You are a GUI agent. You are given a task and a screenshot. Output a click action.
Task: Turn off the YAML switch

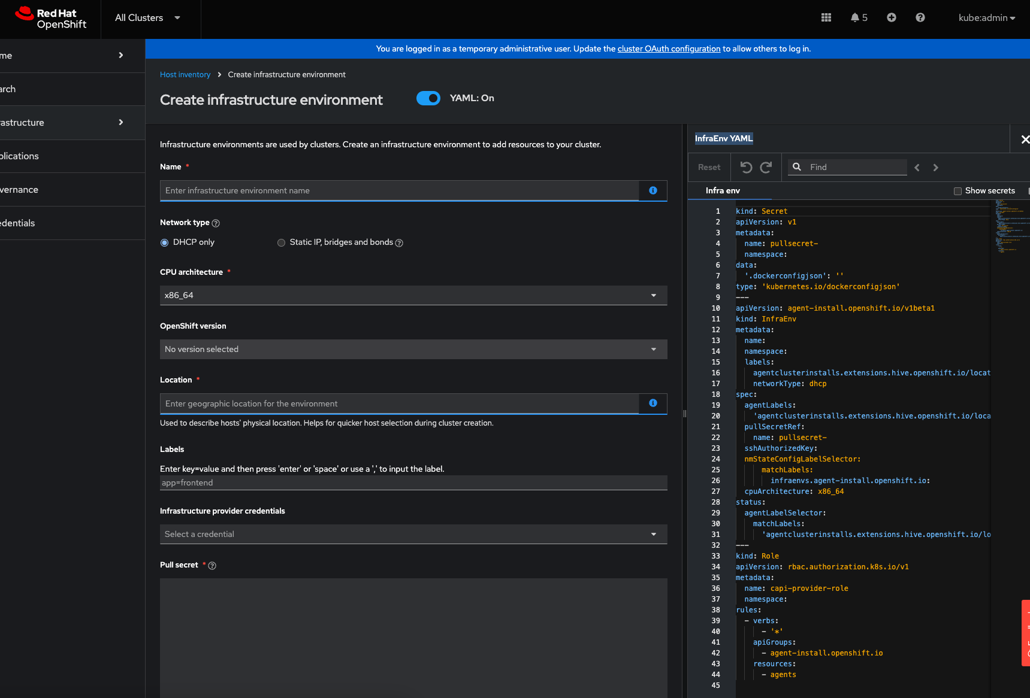(x=428, y=98)
